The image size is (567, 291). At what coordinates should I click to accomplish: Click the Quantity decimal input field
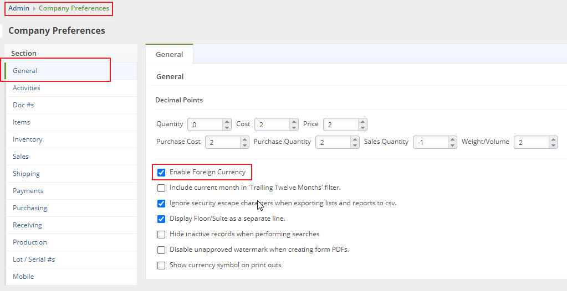click(205, 125)
